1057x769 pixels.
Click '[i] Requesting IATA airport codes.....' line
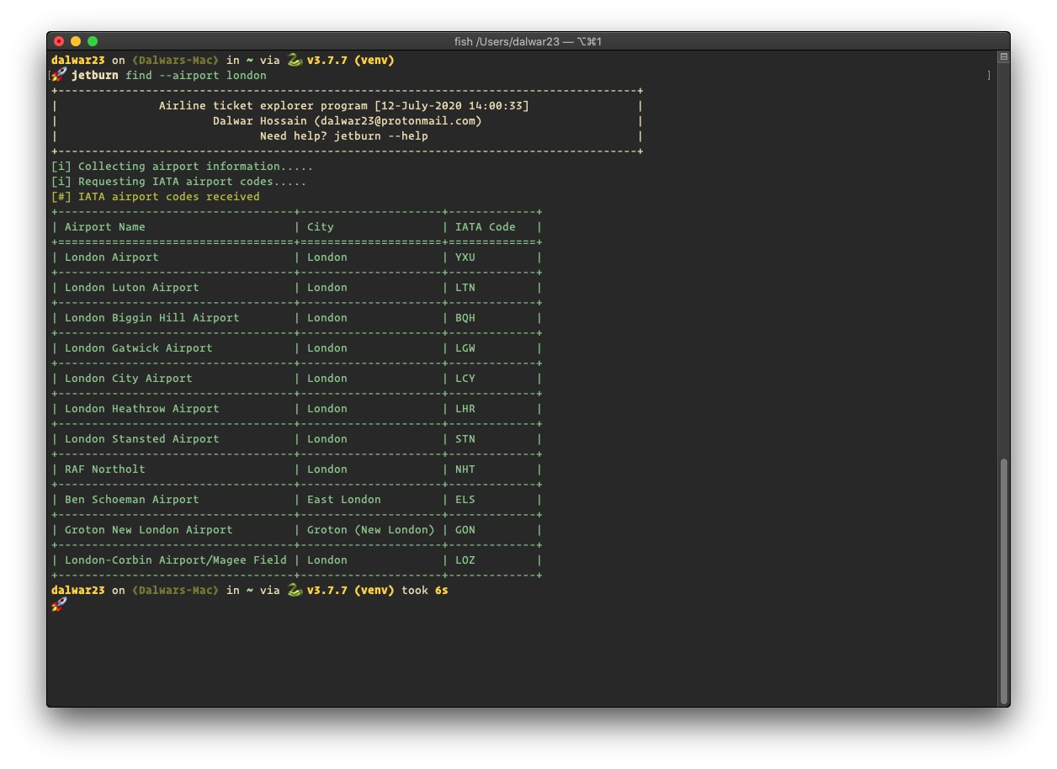point(178,181)
